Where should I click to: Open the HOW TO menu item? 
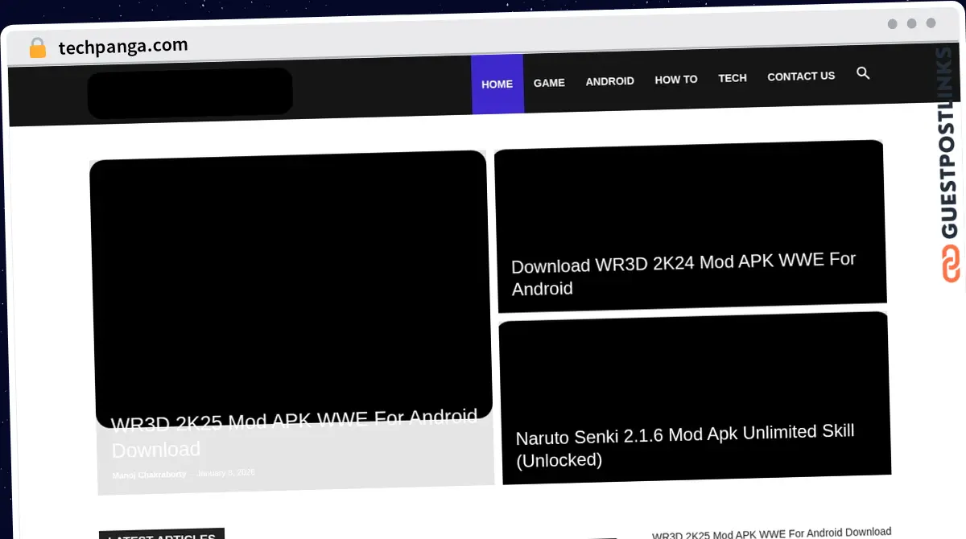point(675,79)
